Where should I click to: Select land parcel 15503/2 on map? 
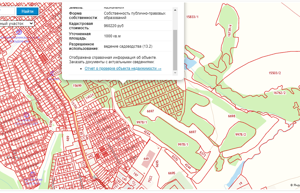275,73
